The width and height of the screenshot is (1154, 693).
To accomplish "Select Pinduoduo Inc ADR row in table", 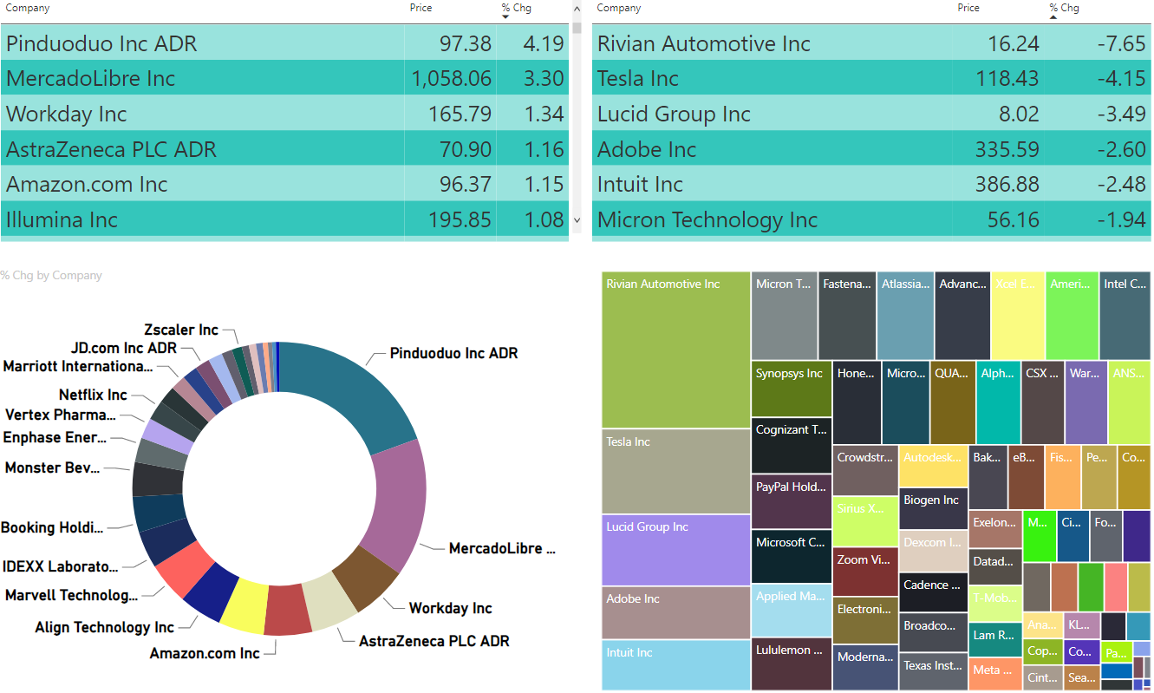I will coord(284,43).
